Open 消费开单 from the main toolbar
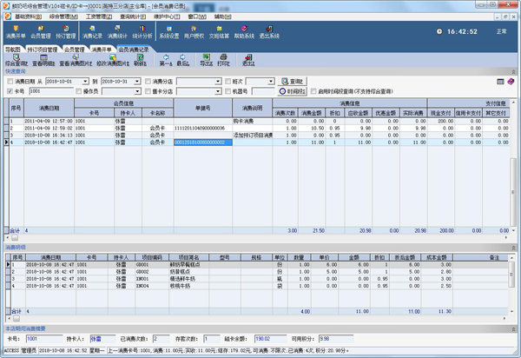This screenshot has height=358, width=521. (x=16, y=33)
